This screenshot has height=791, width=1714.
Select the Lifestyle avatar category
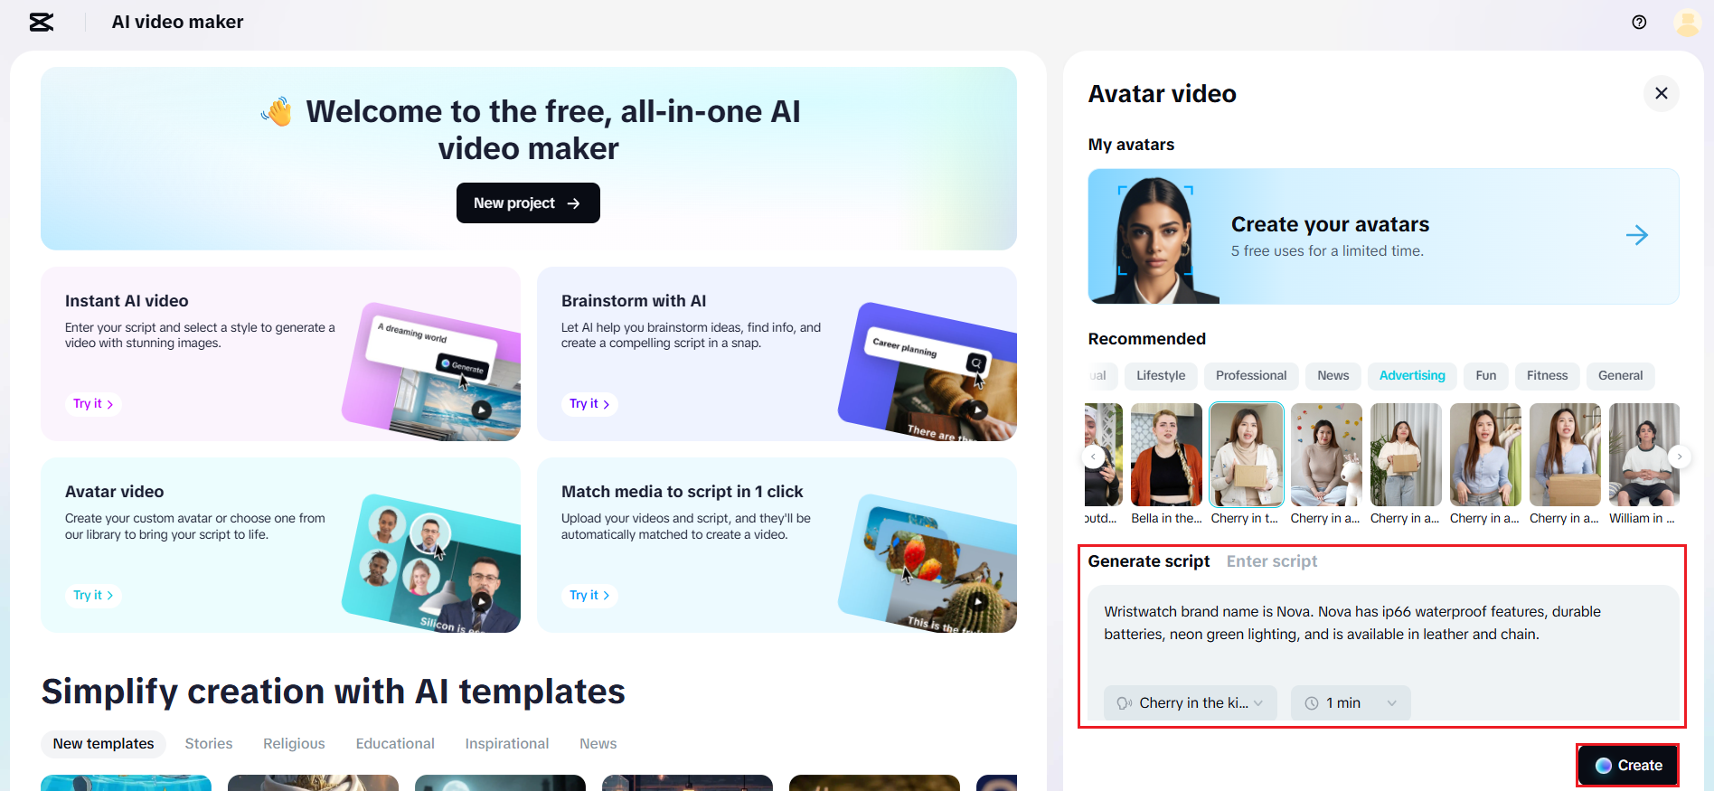(x=1161, y=376)
